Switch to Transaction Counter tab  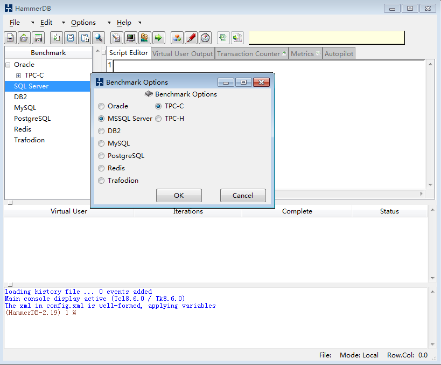coord(251,53)
